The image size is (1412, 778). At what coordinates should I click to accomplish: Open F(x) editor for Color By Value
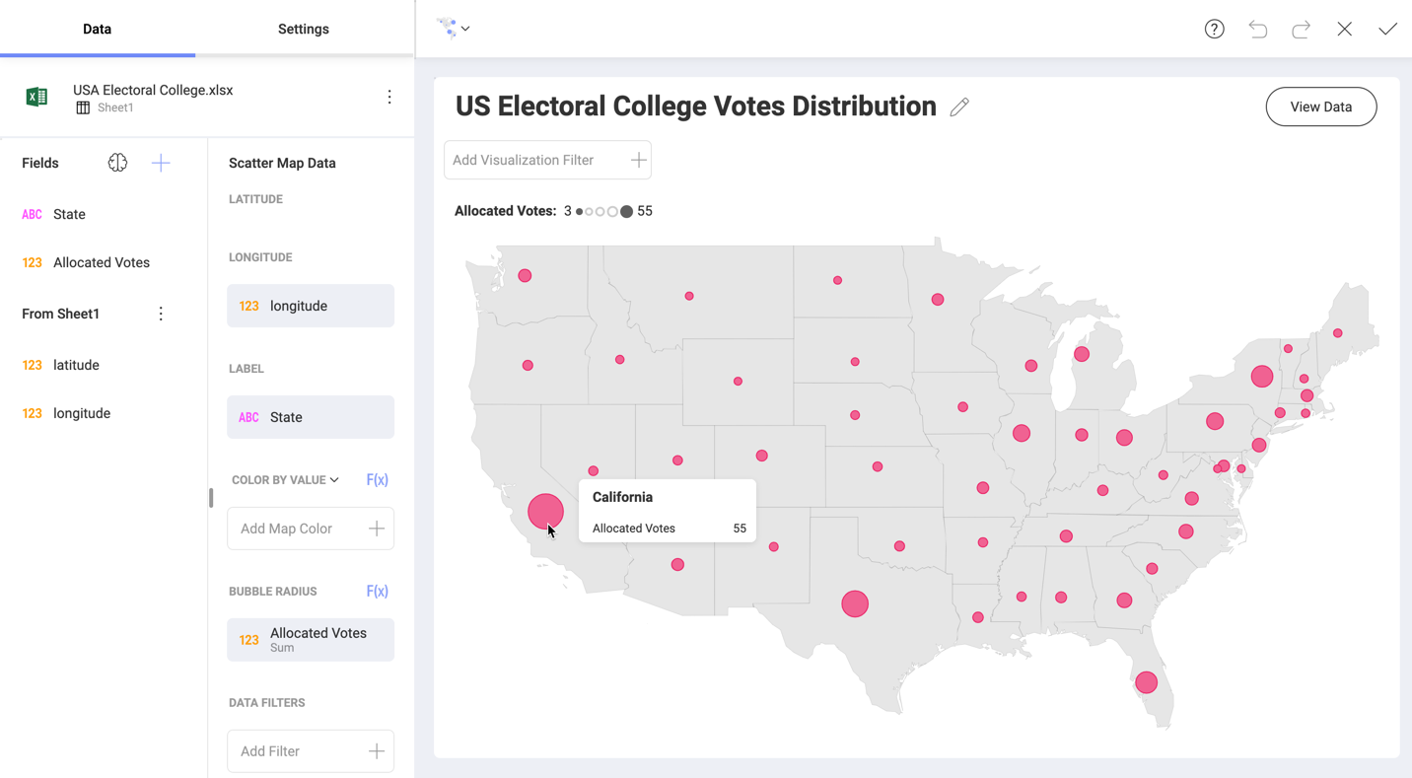(x=377, y=479)
